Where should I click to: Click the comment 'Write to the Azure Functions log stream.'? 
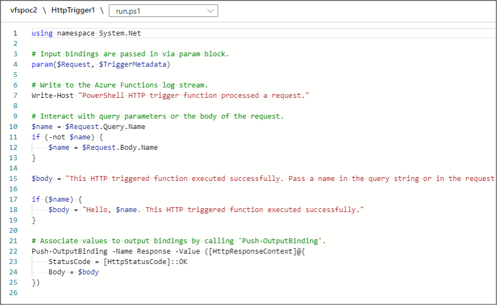120,85
